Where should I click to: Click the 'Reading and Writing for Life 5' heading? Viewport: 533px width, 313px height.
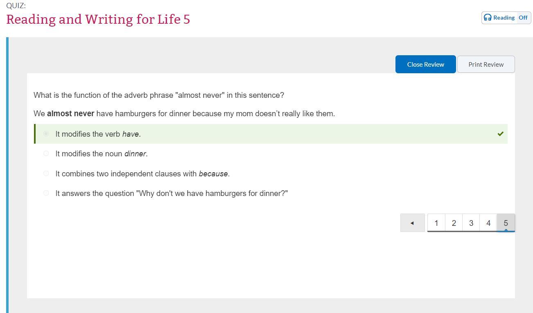[98, 19]
